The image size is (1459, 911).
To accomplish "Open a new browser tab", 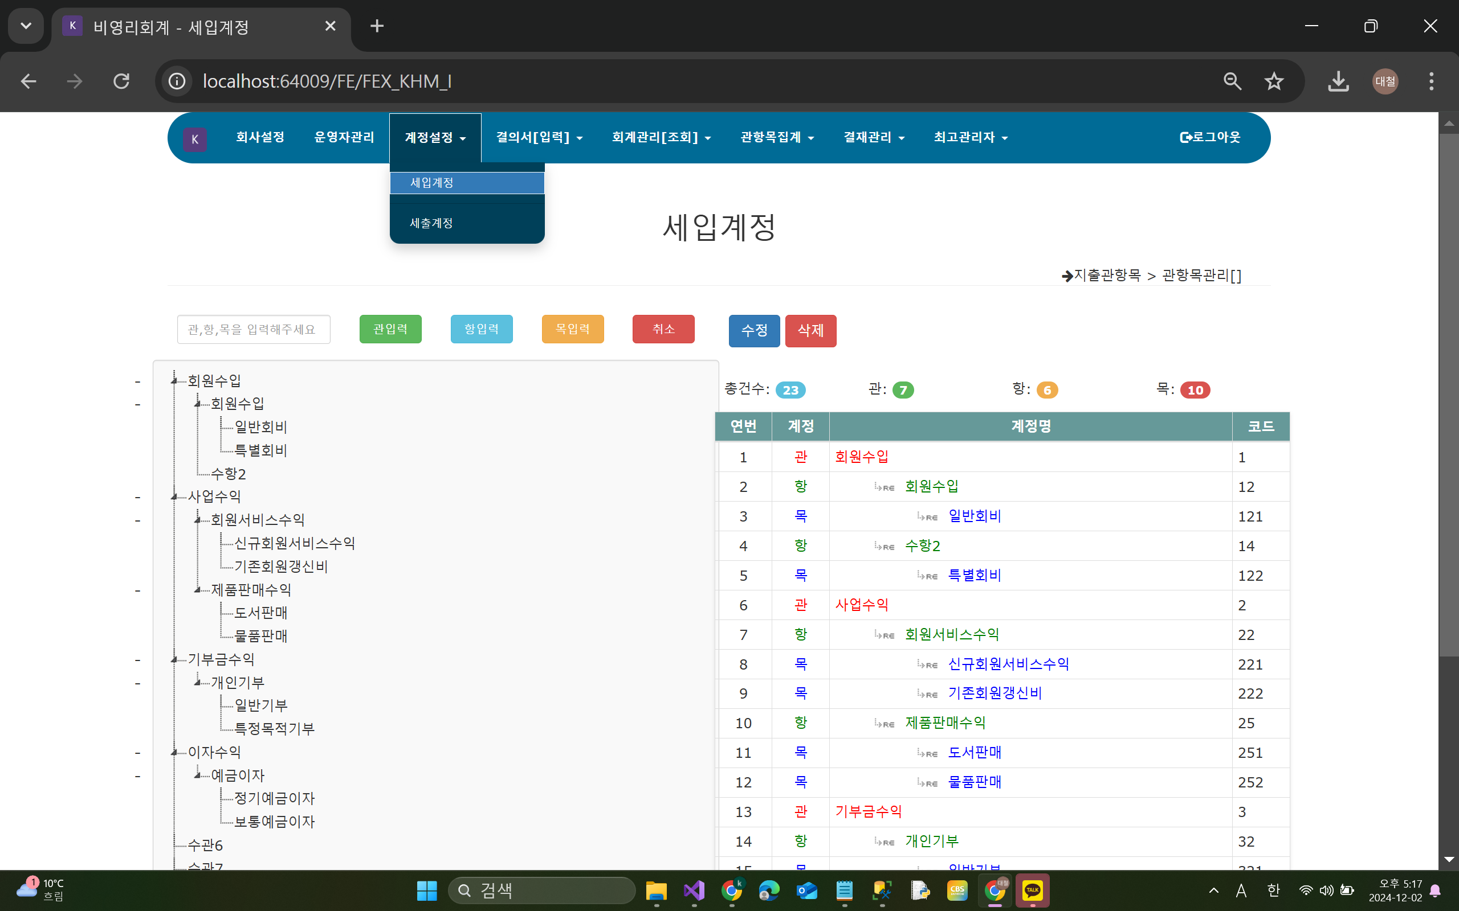I will (377, 26).
